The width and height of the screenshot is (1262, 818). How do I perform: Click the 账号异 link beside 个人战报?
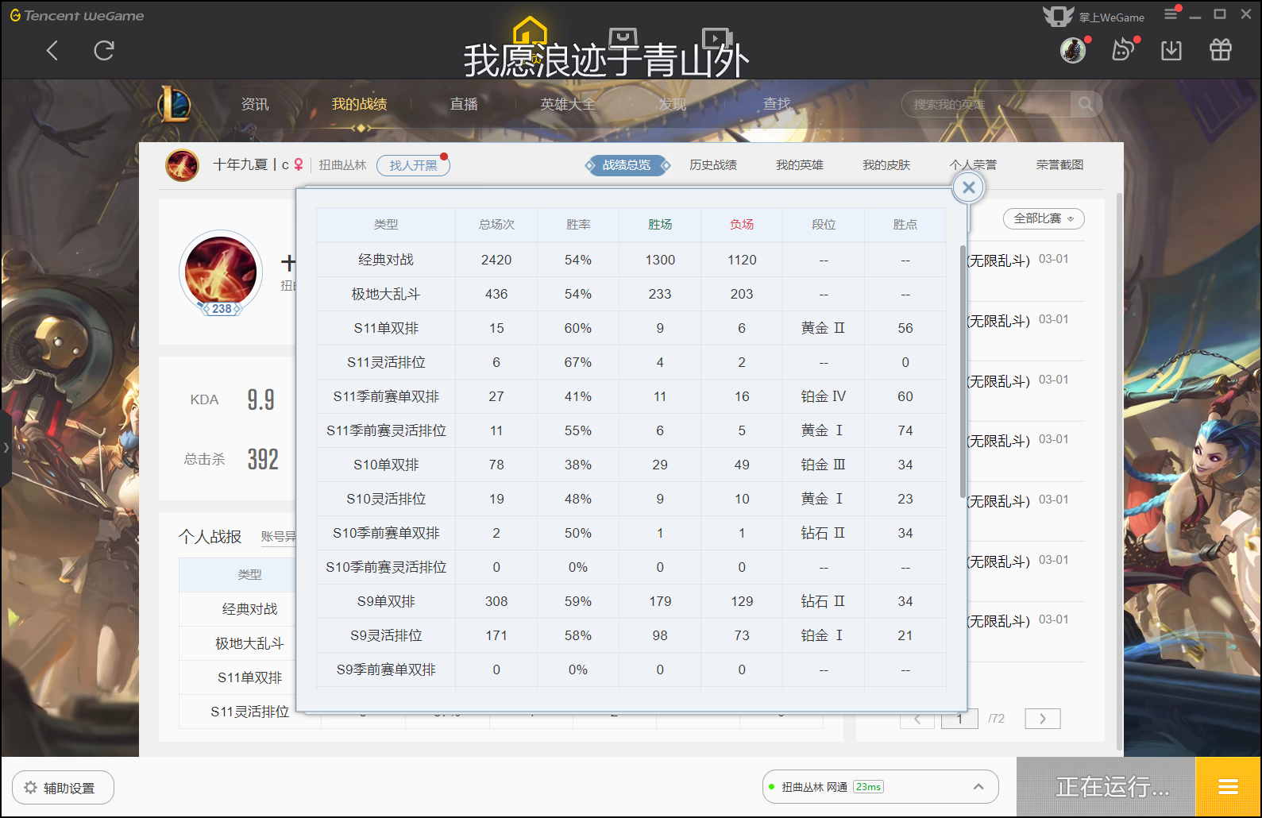[x=279, y=537]
